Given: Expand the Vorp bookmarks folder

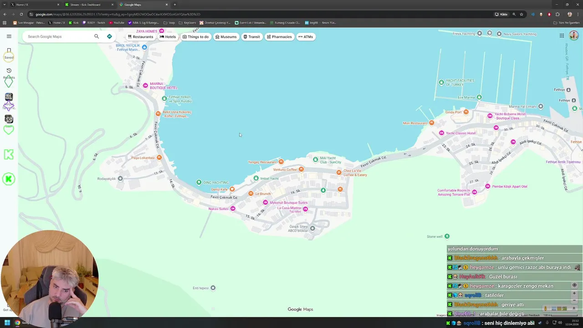Looking at the screenshot, I should (169, 23).
